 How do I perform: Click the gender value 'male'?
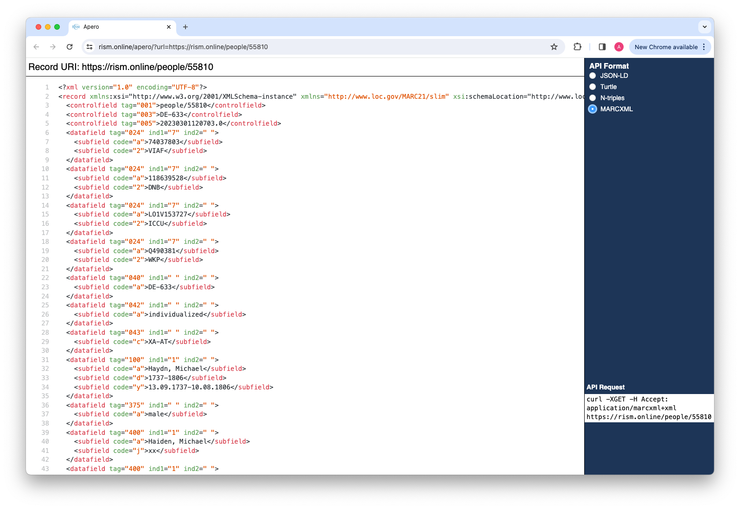pos(156,414)
